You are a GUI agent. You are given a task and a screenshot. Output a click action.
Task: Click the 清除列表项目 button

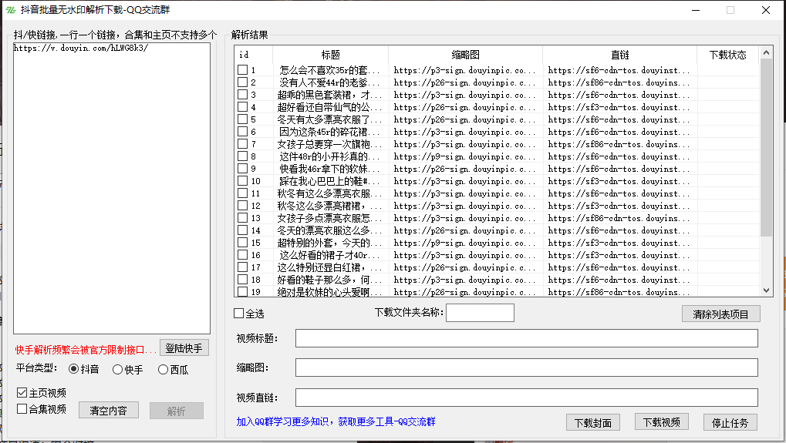tap(721, 314)
